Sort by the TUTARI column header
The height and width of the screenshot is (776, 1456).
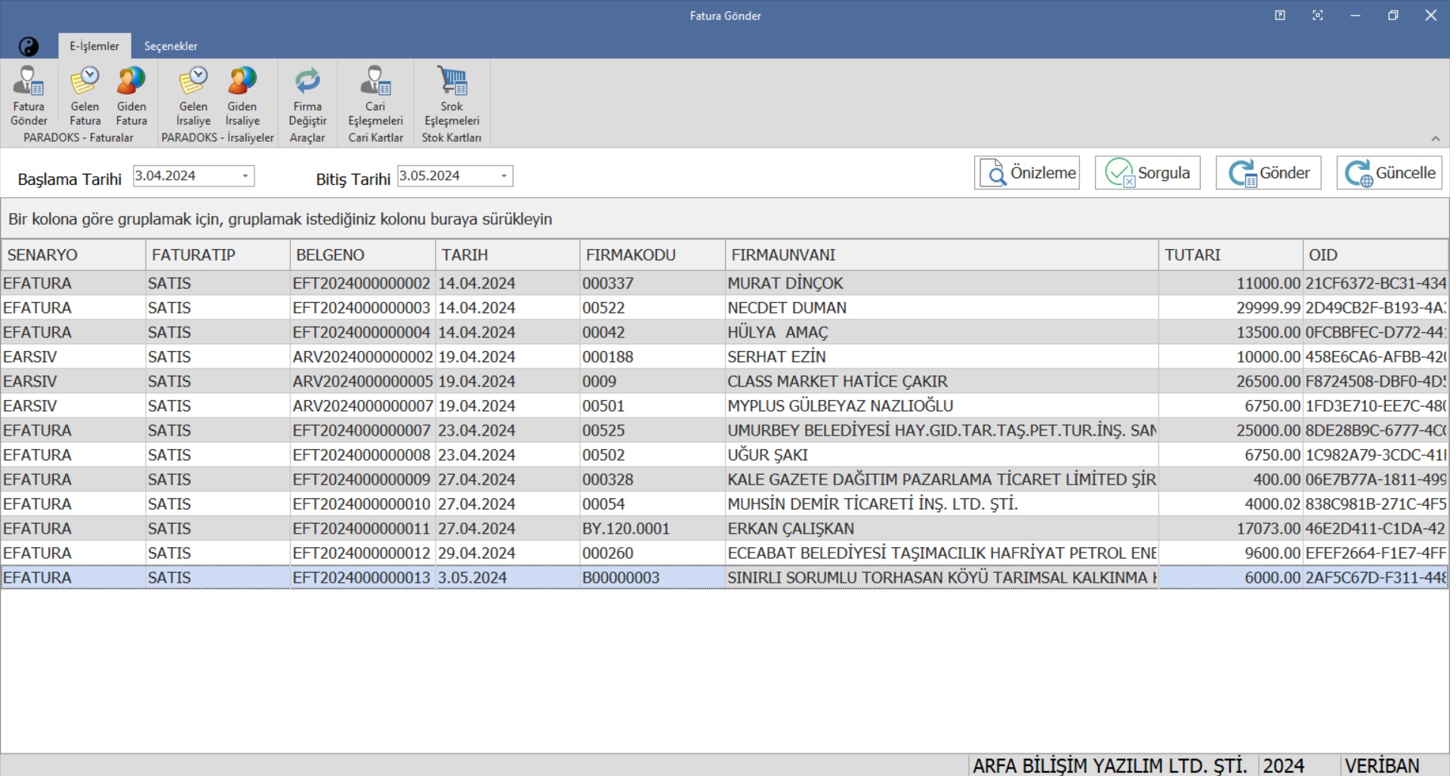(x=1231, y=255)
